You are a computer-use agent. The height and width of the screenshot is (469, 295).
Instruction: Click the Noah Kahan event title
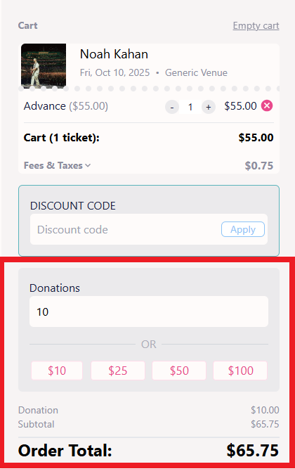(114, 54)
